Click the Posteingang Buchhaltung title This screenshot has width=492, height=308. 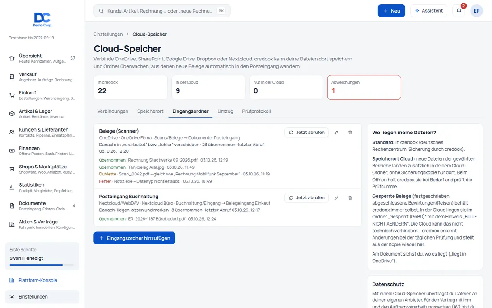[129, 197]
